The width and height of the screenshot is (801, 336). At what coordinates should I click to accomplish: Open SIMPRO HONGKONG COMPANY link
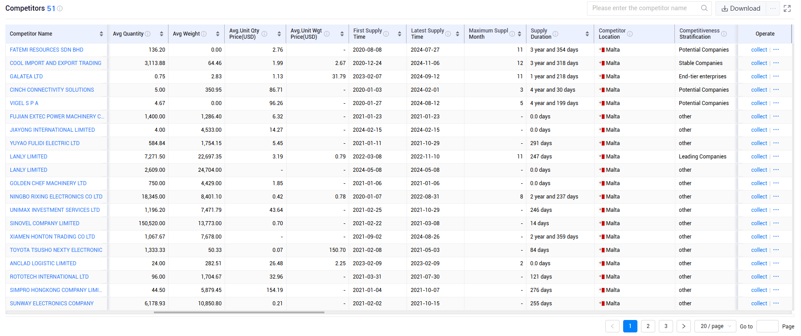pyautogui.click(x=56, y=290)
